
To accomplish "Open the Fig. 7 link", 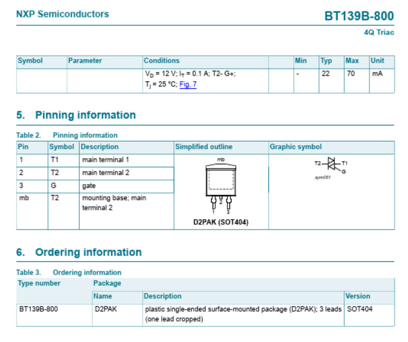I will pos(188,84).
